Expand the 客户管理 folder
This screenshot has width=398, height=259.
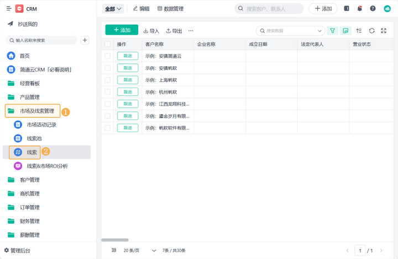click(x=30, y=180)
